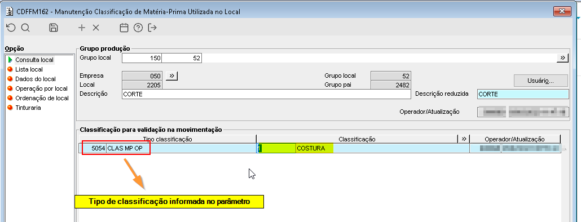The width and height of the screenshot is (581, 222).
Task: Open Lista local option
Action: point(29,69)
